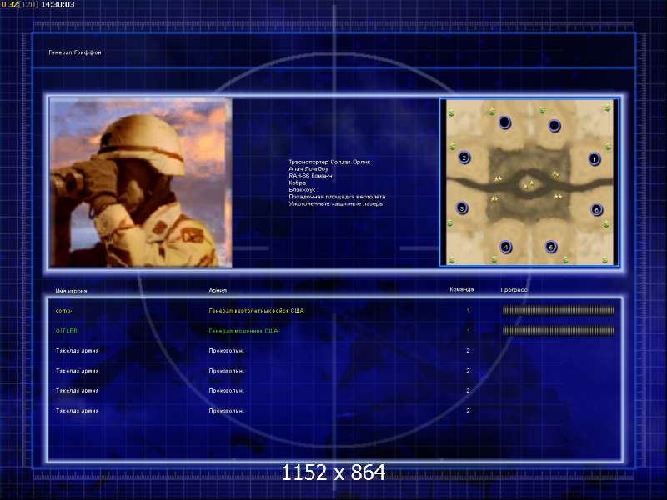The height and width of the screenshot is (500, 667).
Task: Click the "Команда" column header
Action: coord(462,289)
